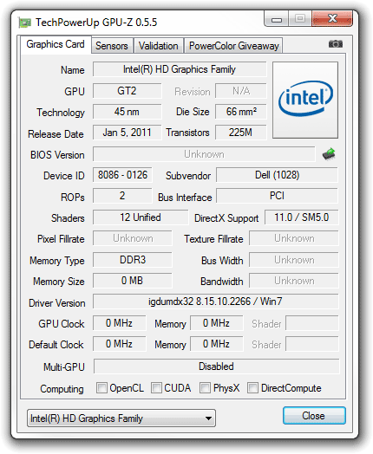Select the Driver Version igdumdx32 field
Screen dimensions: 373x454
pyautogui.click(x=216, y=302)
